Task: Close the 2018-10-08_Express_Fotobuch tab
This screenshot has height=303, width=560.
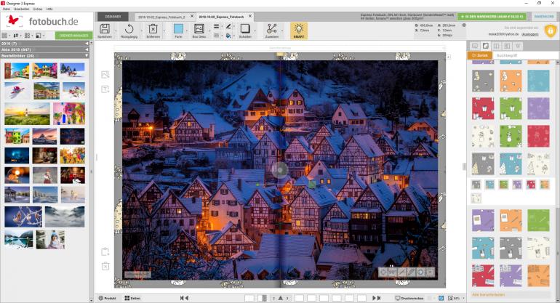Action: coord(250,17)
